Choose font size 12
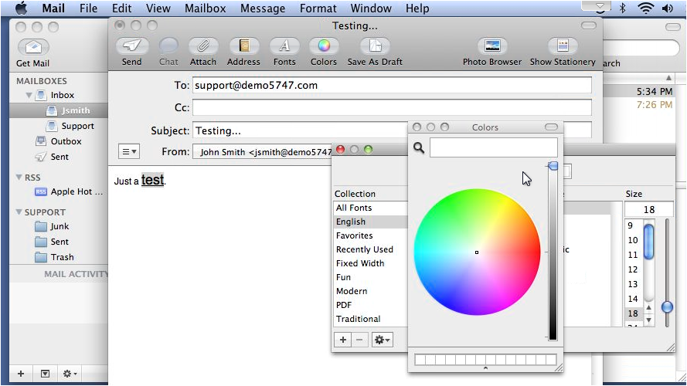Image resolution: width=687 pixels, height=386 pixels. (x=634, y=269)
